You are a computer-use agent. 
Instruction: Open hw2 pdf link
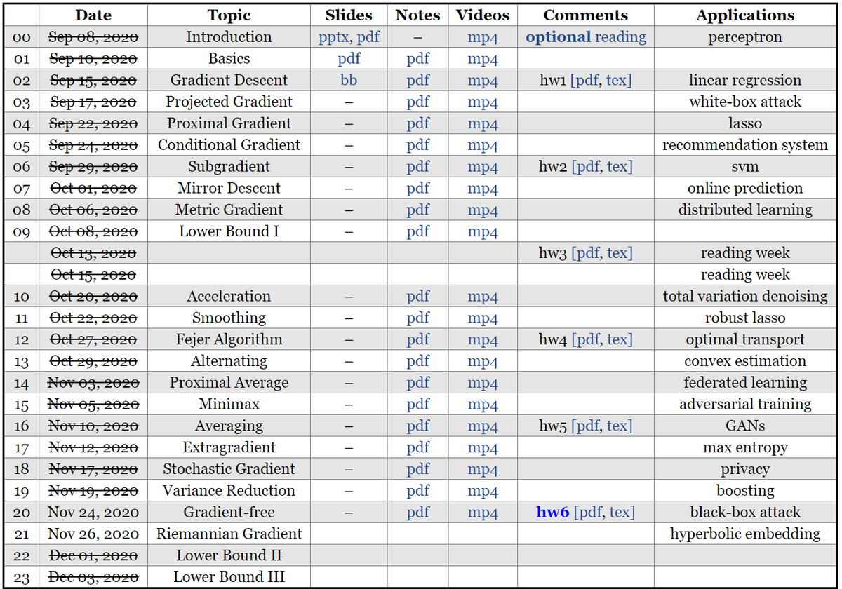(x=589, y=167)
